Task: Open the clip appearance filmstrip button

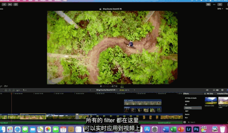Action: point(222,90)
